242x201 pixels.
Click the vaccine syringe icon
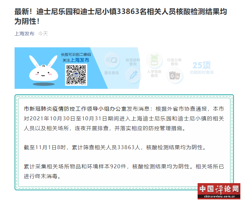point(133,76)
